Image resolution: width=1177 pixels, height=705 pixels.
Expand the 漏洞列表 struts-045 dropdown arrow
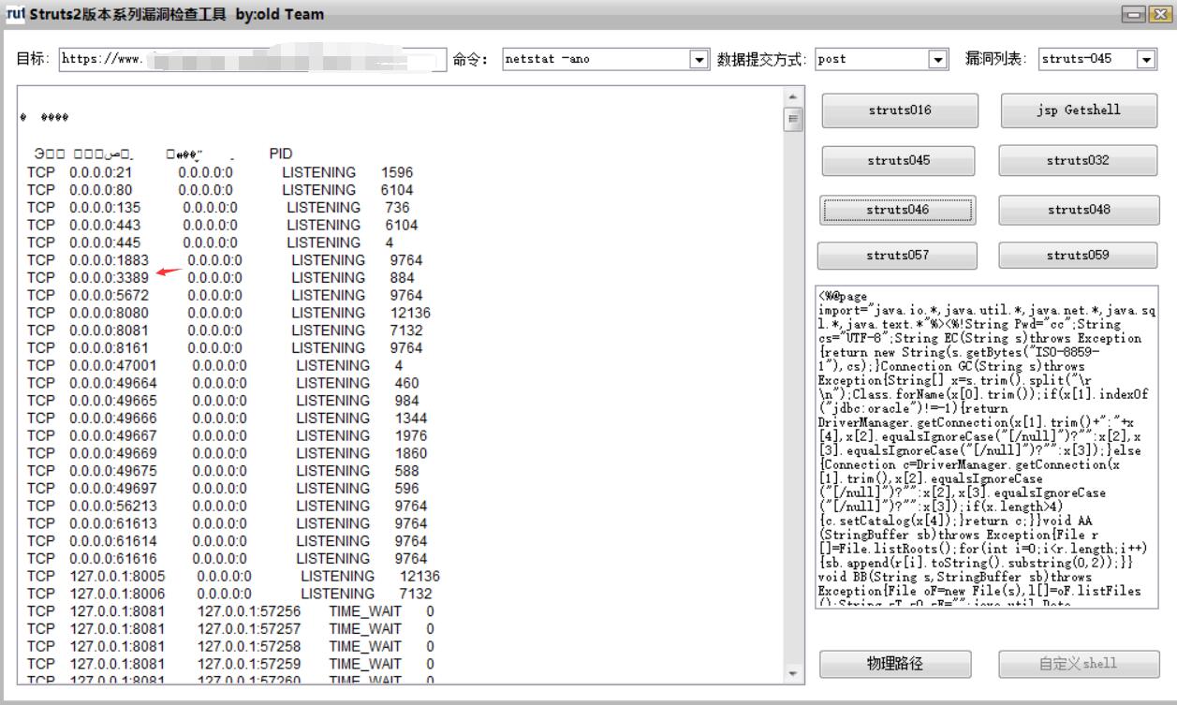click(x=1146, y=59)
